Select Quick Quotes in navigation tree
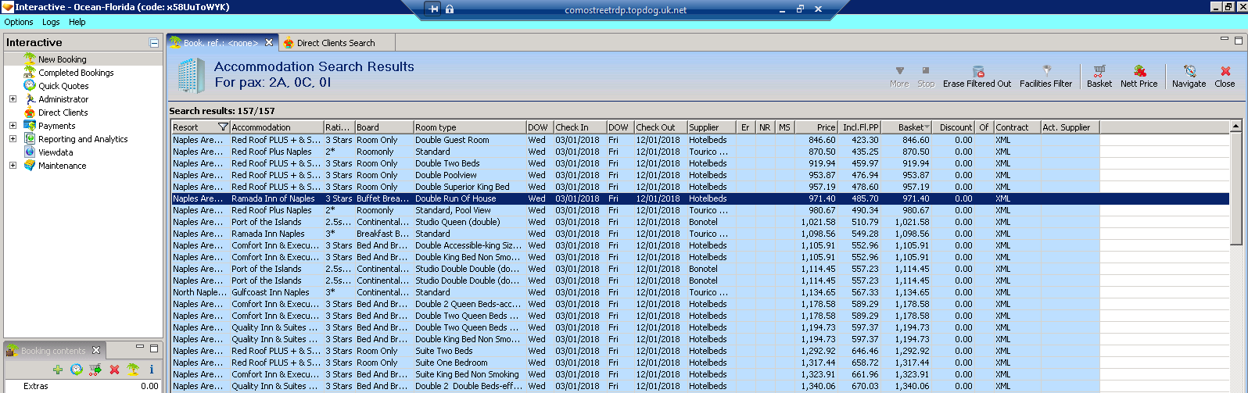The width and height of the screenshot is (1248, 393). point(63,86)
